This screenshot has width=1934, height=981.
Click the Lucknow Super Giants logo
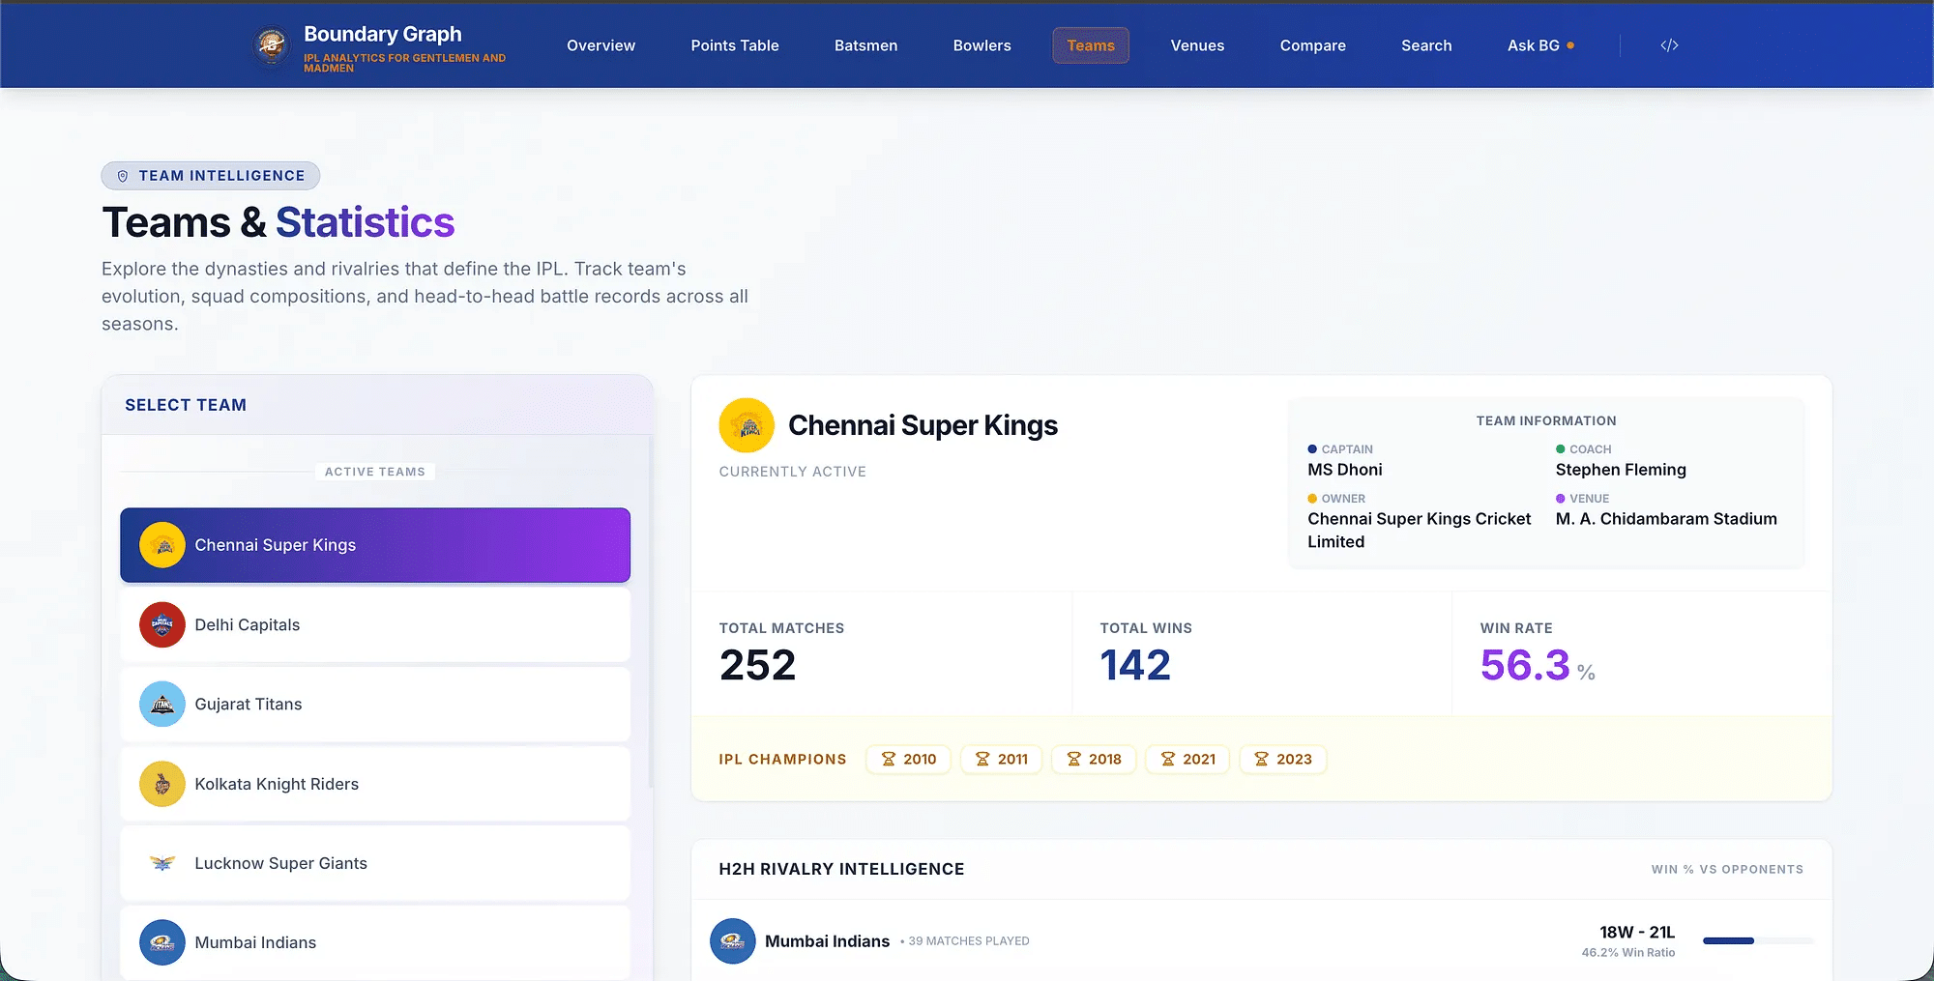162,863
